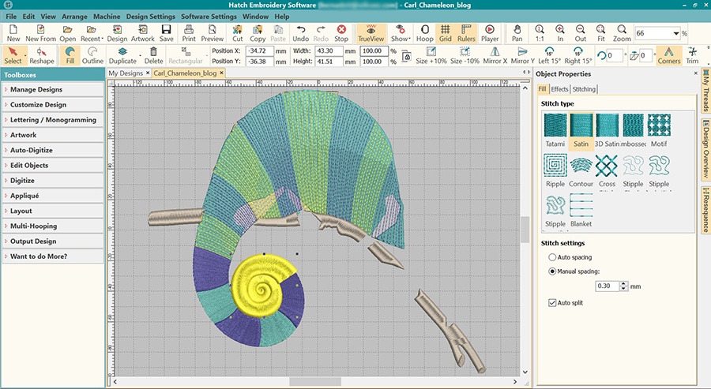Expand the Lettering / Monogramming toolbox
This screenshot has width=711, height=389.
coord(52,120)
